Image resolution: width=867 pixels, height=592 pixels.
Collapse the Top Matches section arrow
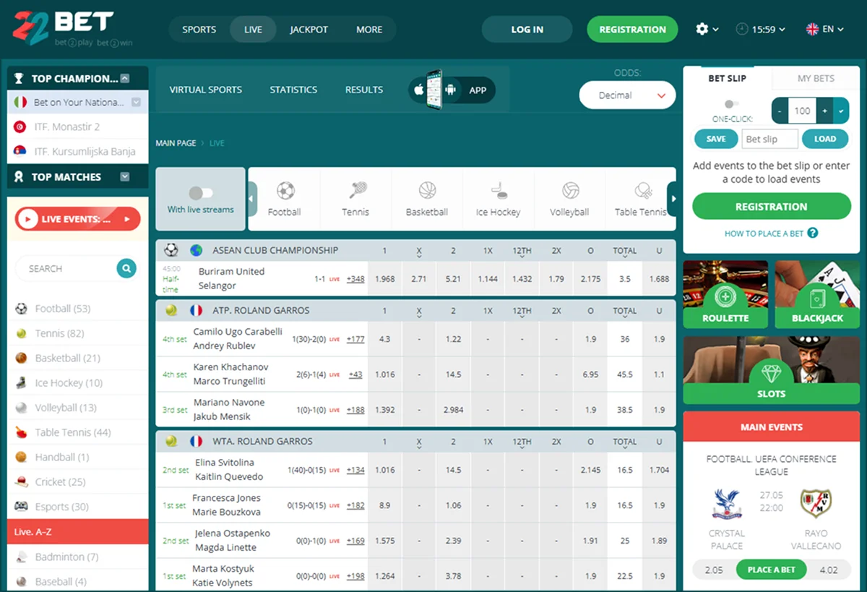pyautogui.click(x=125, y=176)
